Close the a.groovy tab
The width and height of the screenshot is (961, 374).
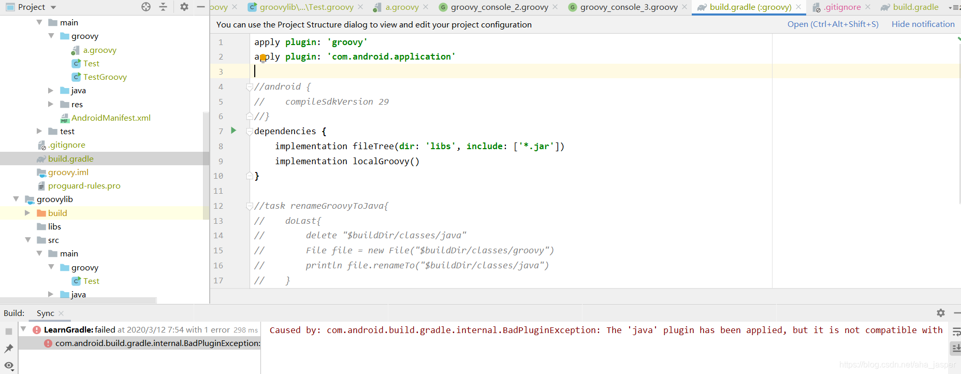click(x=426, y=7)
